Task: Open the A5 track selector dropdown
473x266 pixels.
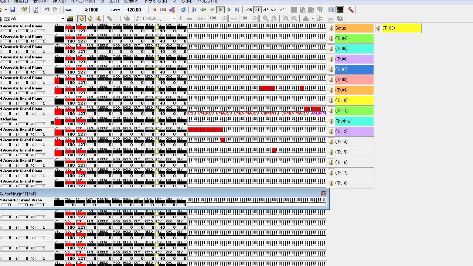Action: pos(63,18)
